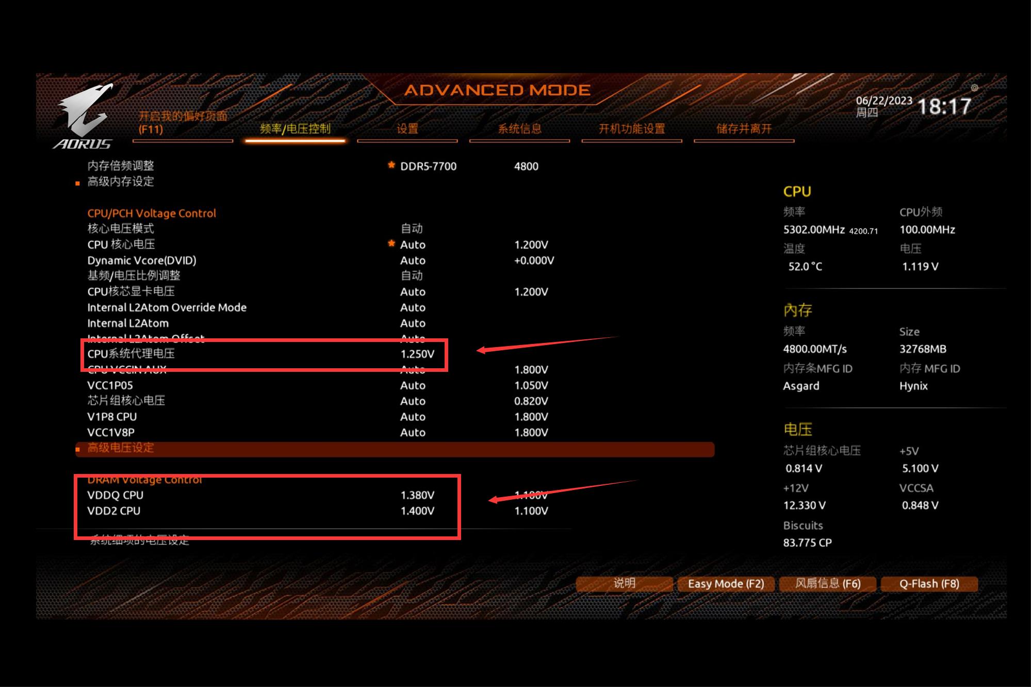Expand the 高级内存设定 submenu
Image resolution: width=1031 pixels, height=687 pixels.
(121, 182)
